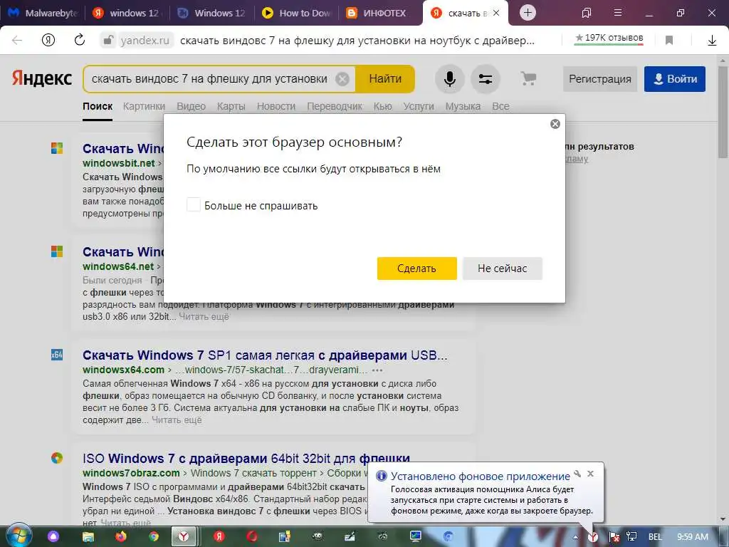Open the bookmarks collections icon in title bar
729x547 pixels.
coord(587,13)
